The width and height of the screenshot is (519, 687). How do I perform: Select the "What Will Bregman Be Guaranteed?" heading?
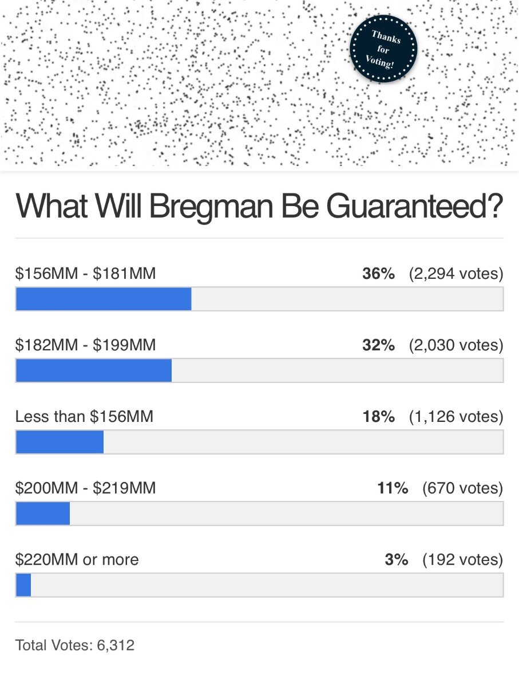[259, 206]
